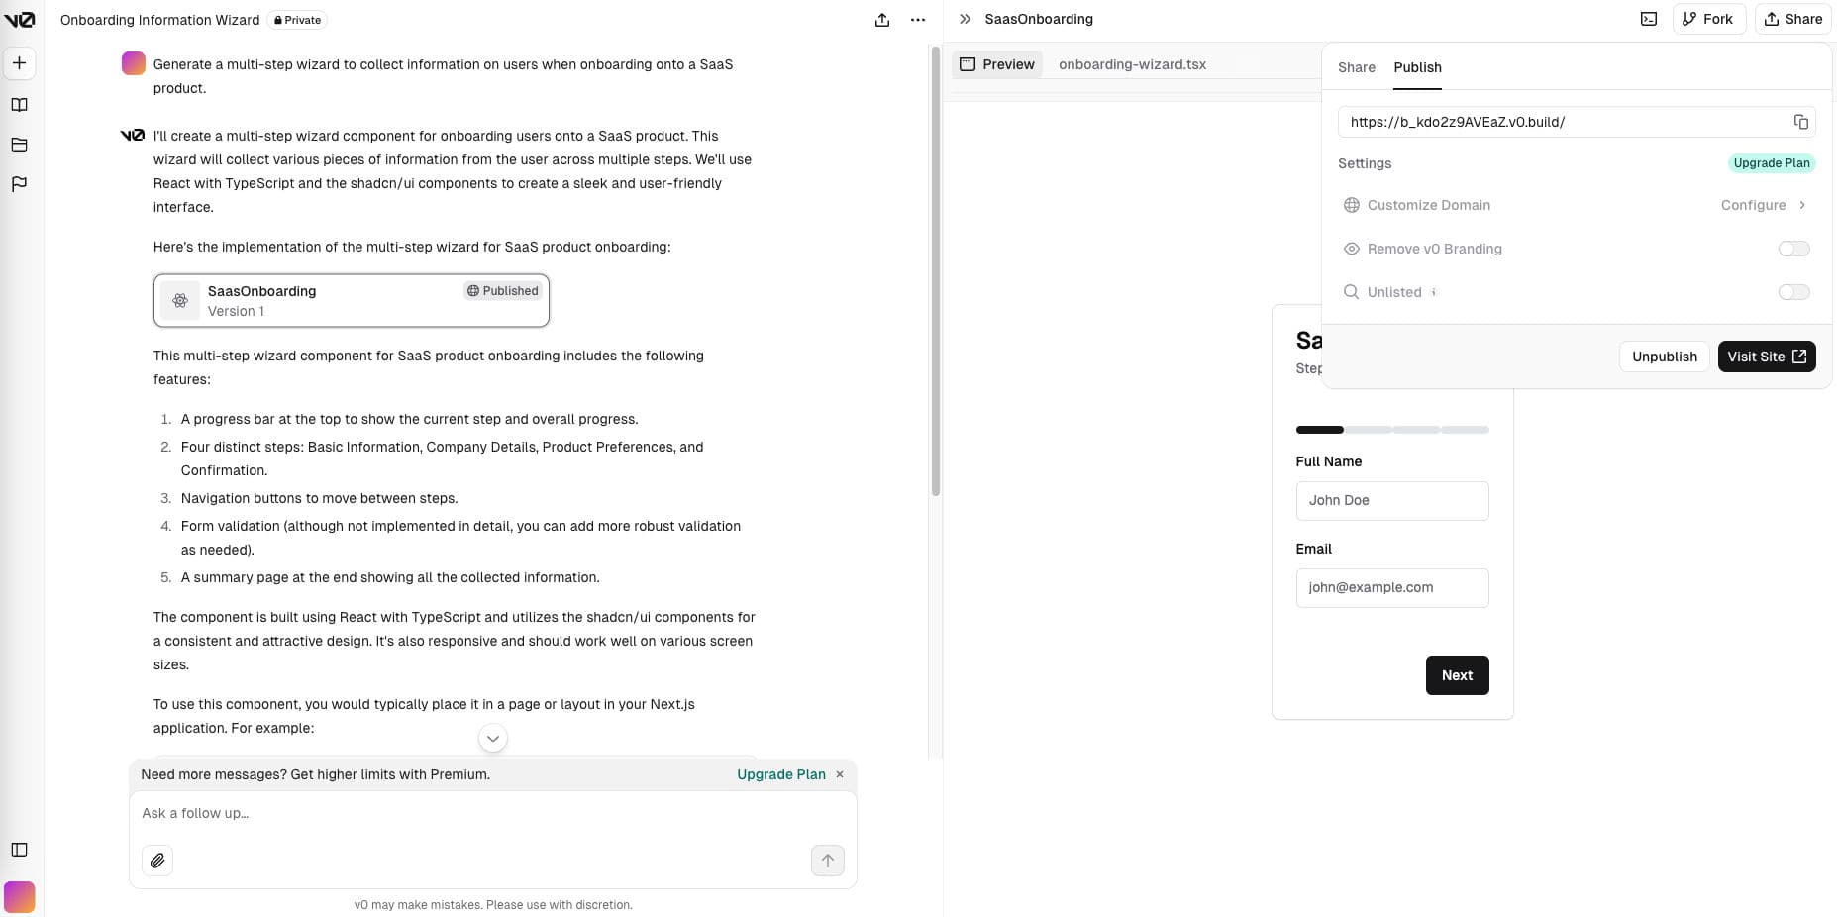
Task: Click the v0 logo in sidebar
Action: pos(19,20)
